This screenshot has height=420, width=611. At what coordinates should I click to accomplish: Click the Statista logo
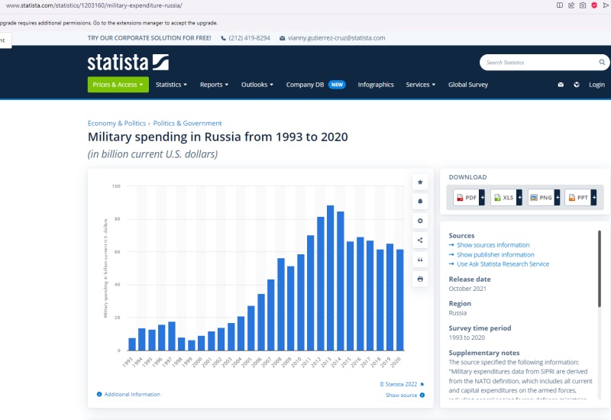[128, 63]
